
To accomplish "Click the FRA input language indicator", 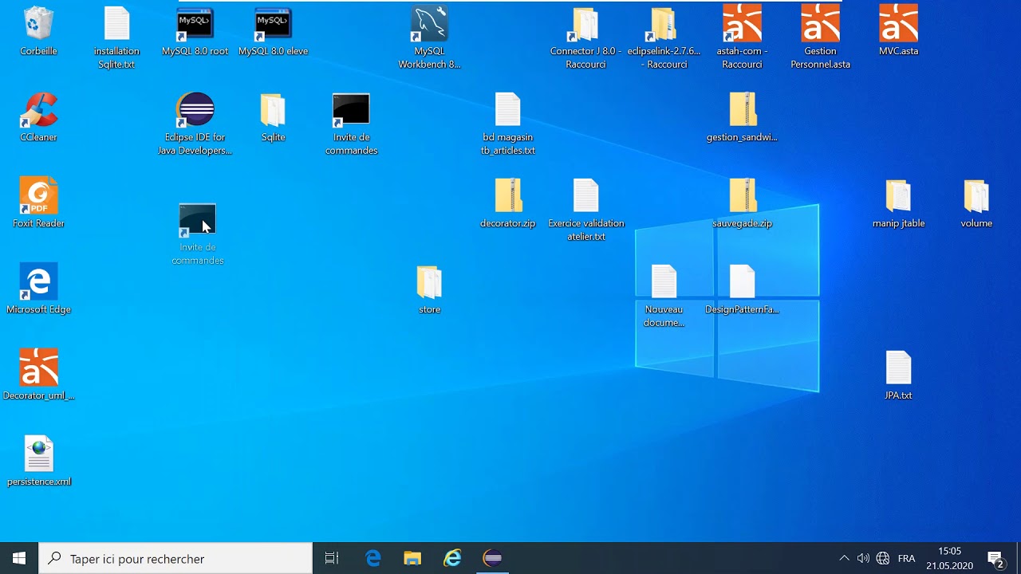I will coord(907,559).
